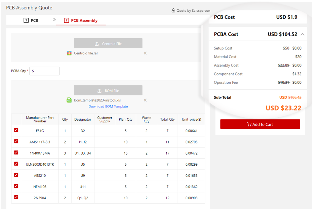Click the Quote by Salesperson person icon

[x=173, y=11]
